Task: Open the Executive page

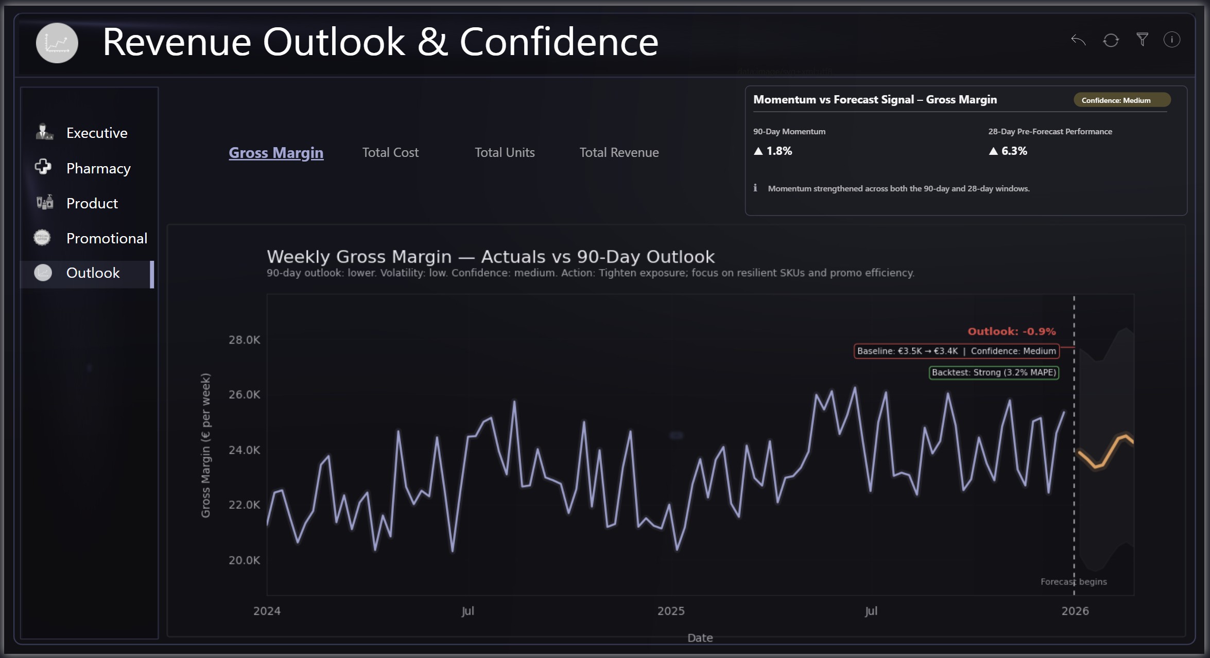Action: (x=97, y=133)
